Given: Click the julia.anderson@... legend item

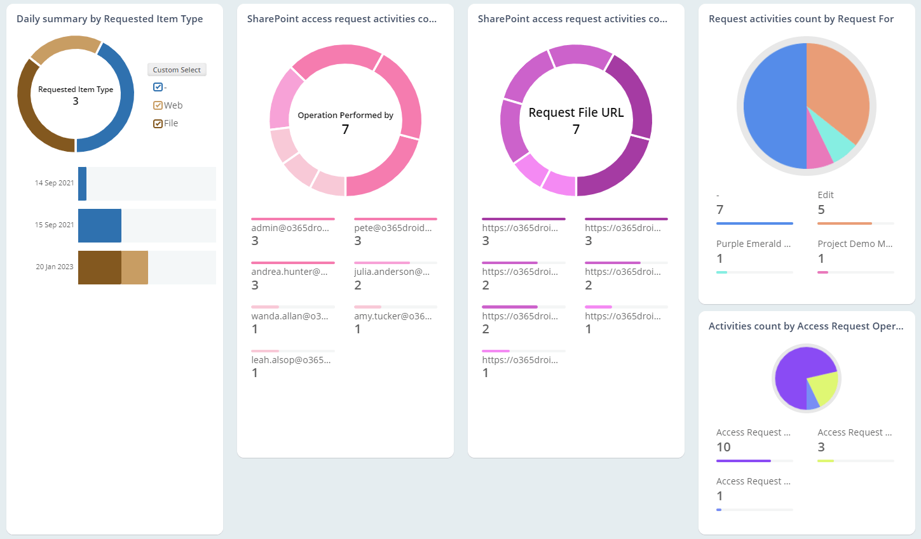Looking at the screenshot, I should coord(392,272).
